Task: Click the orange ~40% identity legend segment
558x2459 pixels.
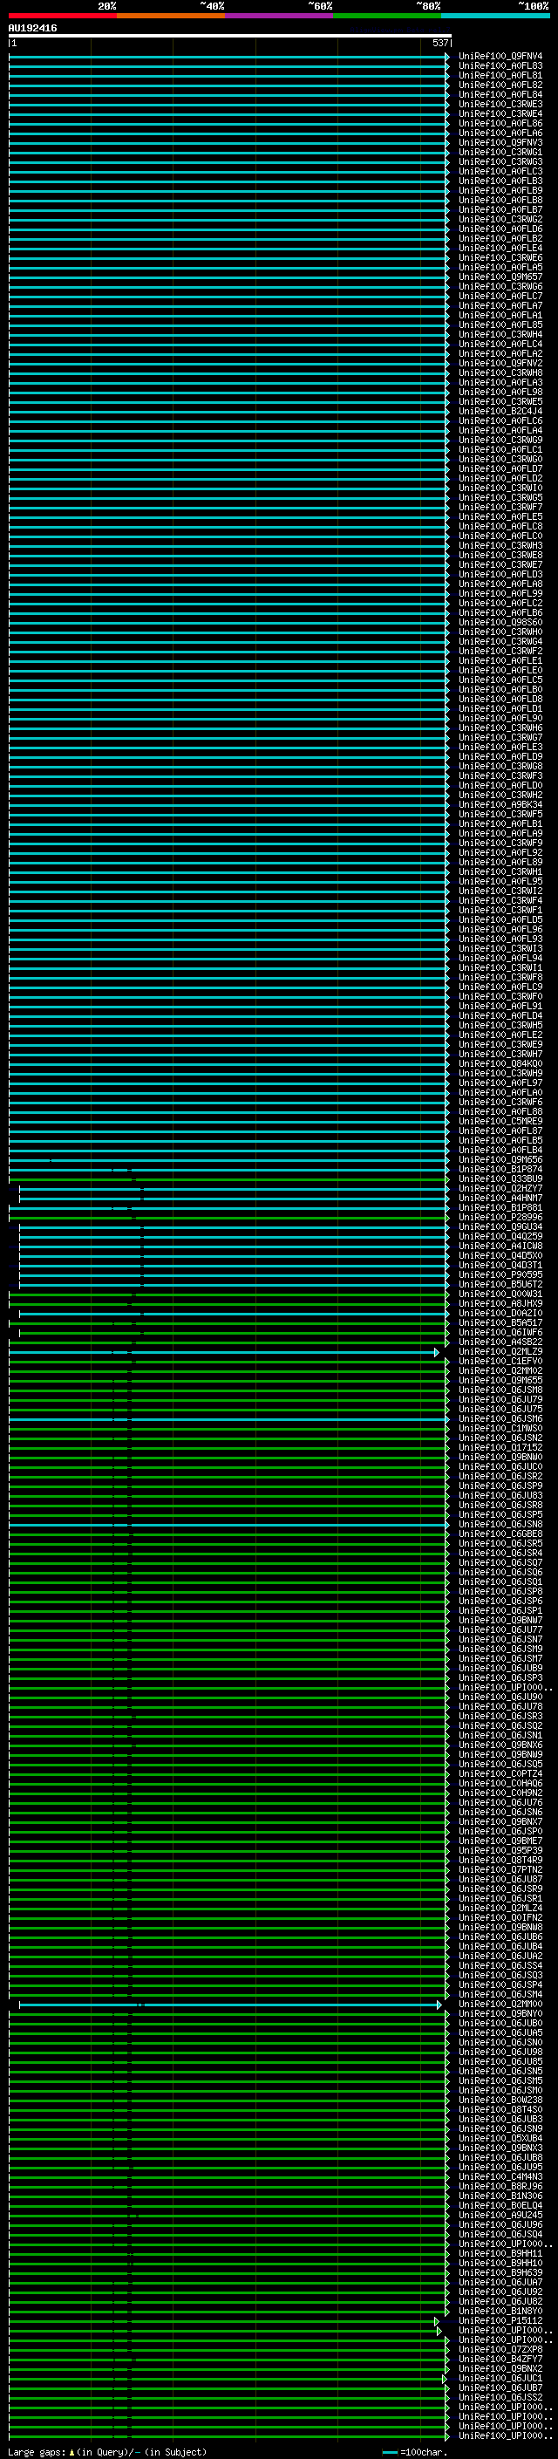Action: (171, 16)
